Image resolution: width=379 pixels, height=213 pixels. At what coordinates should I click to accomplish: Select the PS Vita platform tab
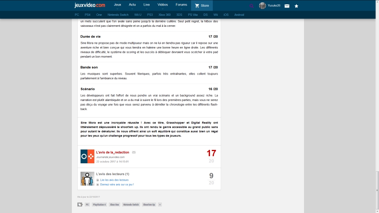click(193, 15)
